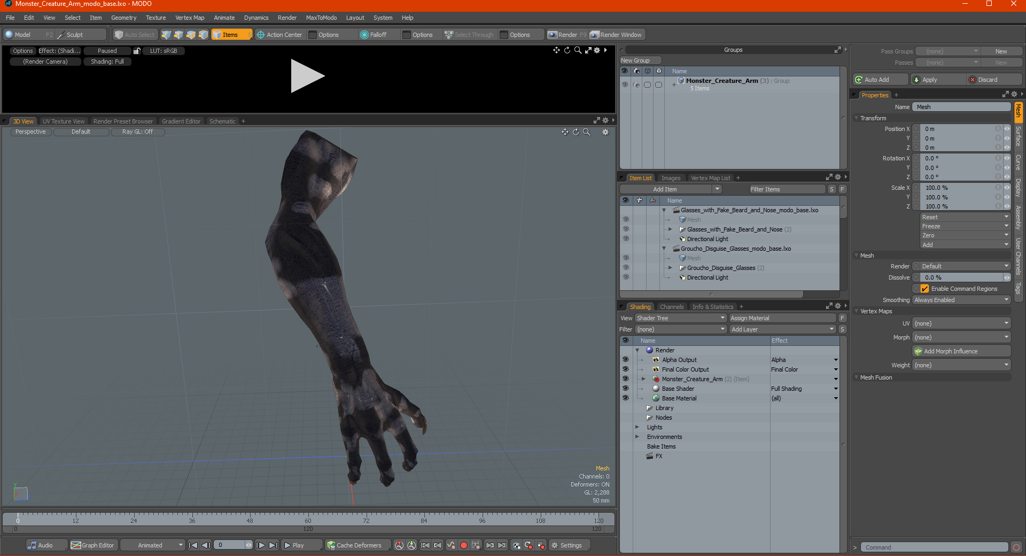Screen dimensions: 1026x556
Task: Open 3D viewport gear settings
Action: click(605, 132)
